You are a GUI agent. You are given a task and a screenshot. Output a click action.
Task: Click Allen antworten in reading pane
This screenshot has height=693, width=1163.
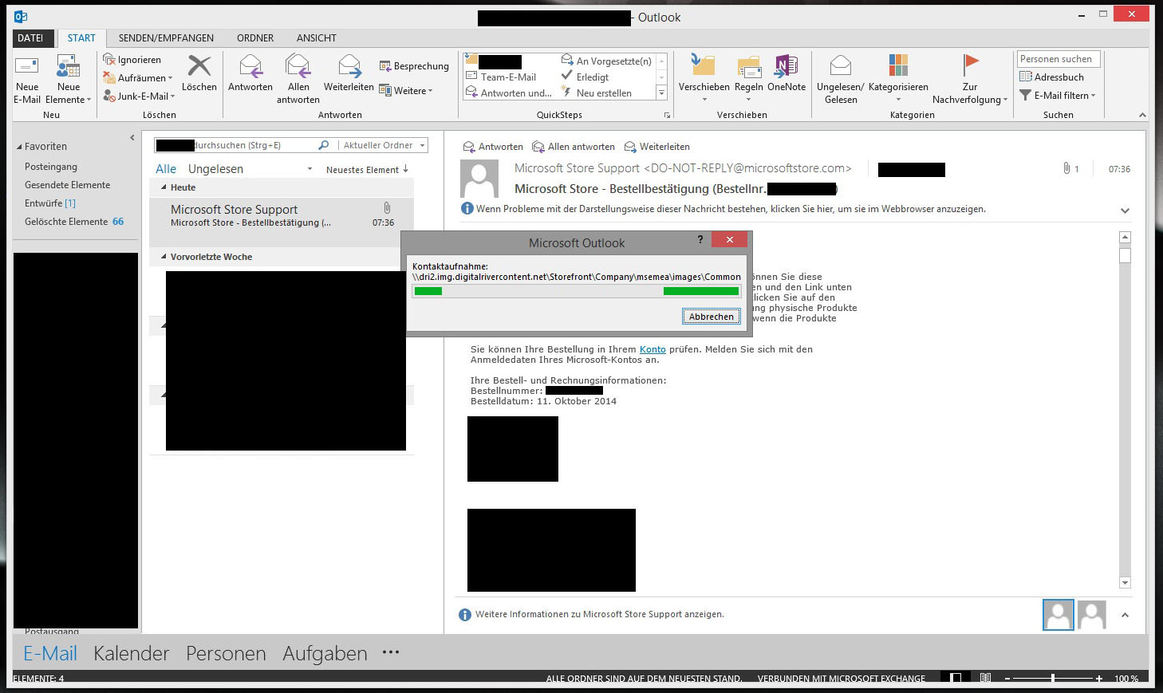(x=574, y=147)
